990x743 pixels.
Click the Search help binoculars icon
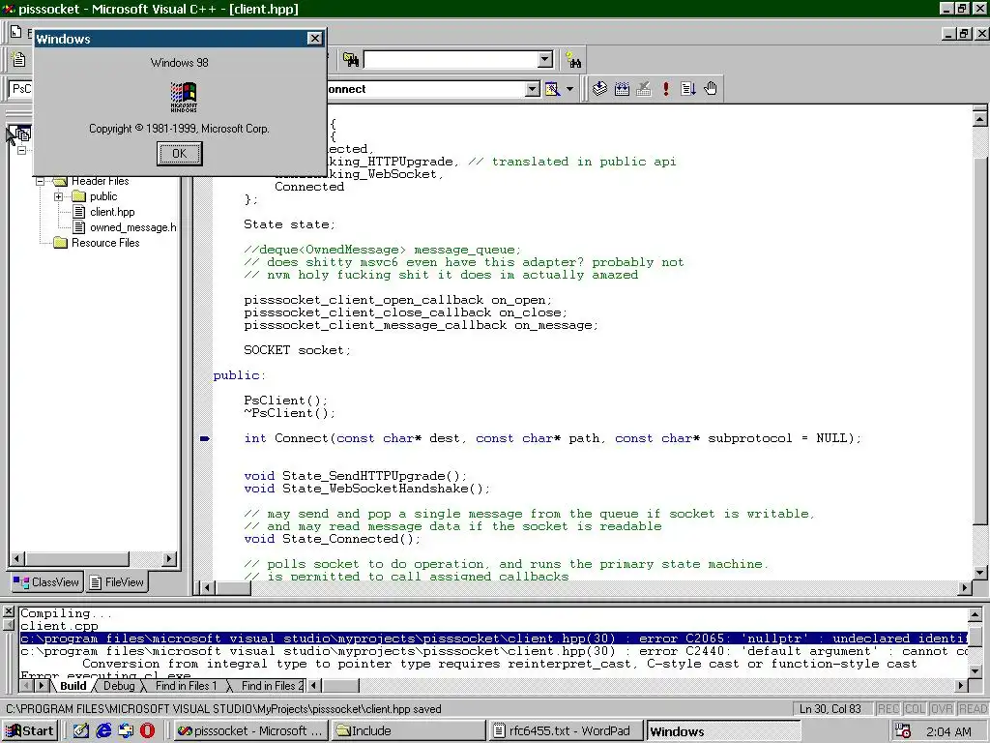[573, 60]
